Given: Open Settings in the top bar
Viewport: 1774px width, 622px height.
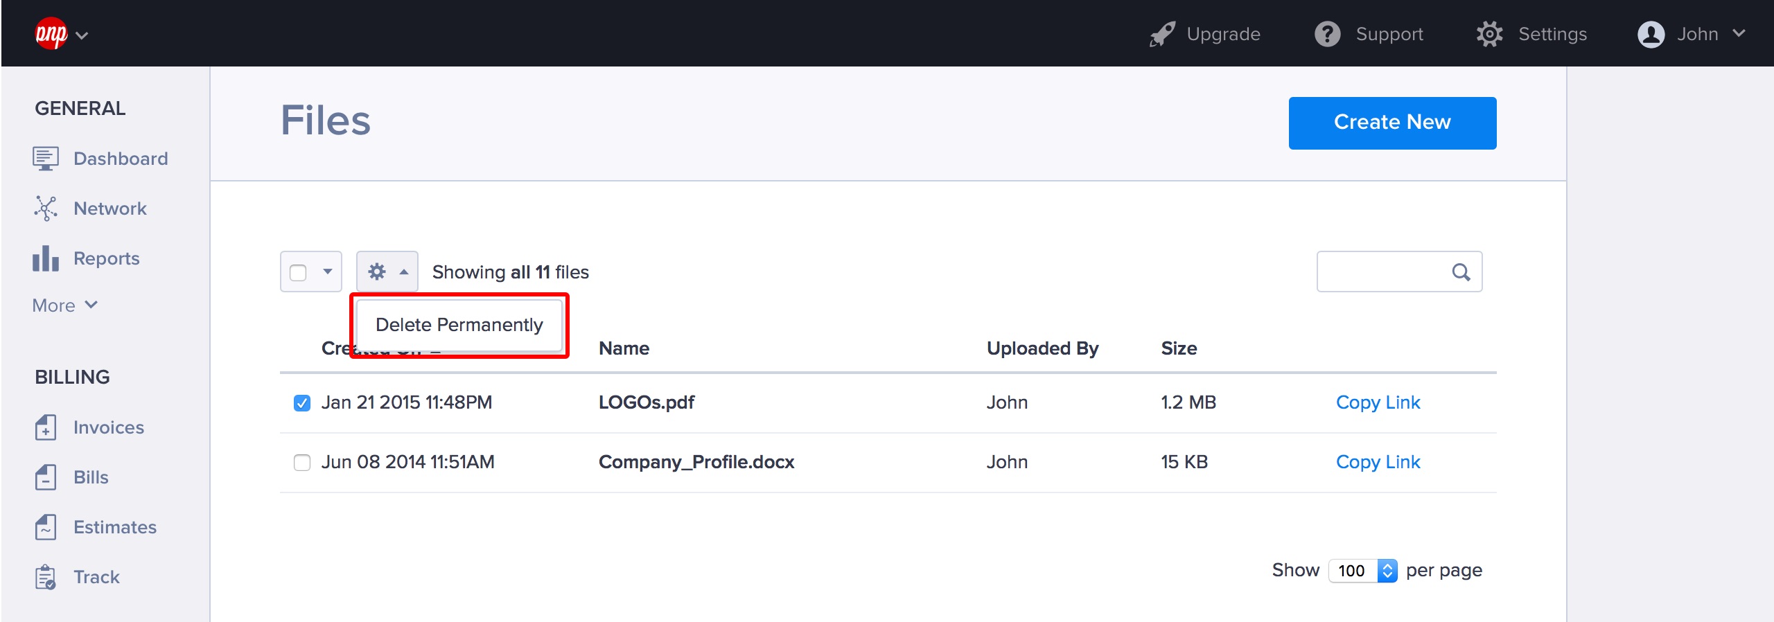Looking at the screenshot, I should point(1531,34).
